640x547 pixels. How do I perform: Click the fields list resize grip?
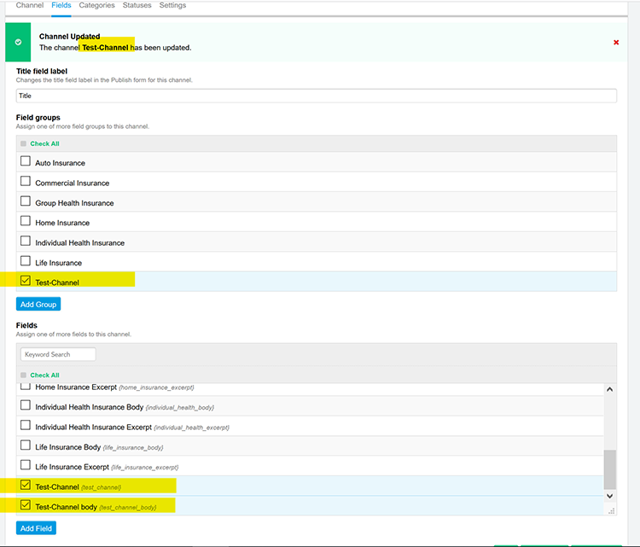click(x=612, y=510)
